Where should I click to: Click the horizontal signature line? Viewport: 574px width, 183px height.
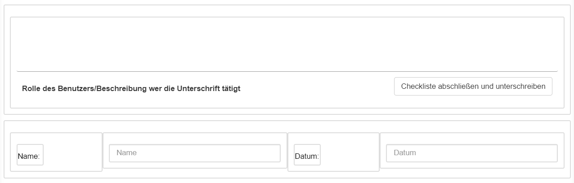(x=287, y=71)
